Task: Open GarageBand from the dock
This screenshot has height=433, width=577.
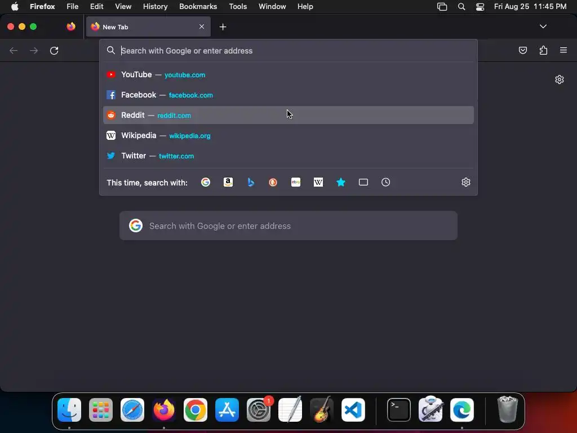Action: coord(322,410)
